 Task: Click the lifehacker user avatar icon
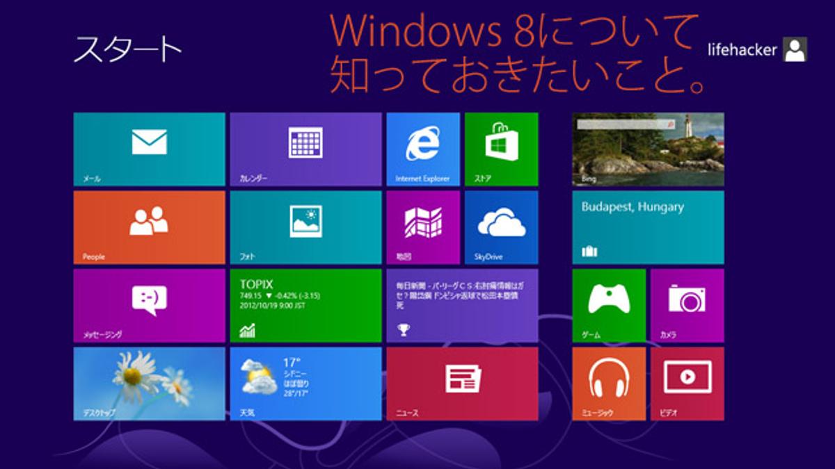click(x=795, y=49)
